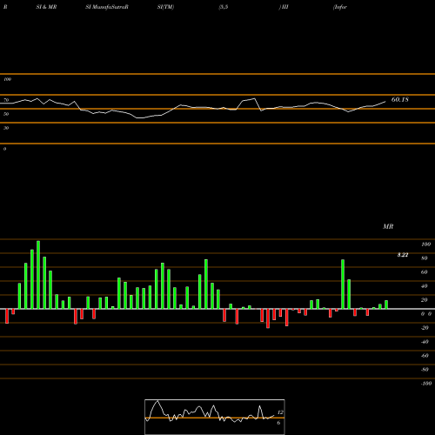Click the 12 label in mini chart

click(280, 412)
